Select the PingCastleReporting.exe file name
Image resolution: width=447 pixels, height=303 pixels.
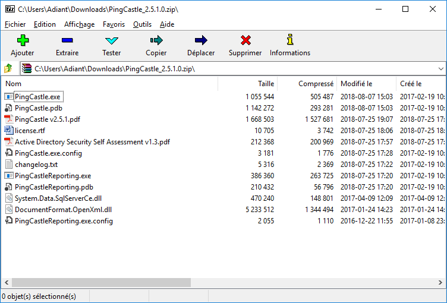(x=53, y=176)
